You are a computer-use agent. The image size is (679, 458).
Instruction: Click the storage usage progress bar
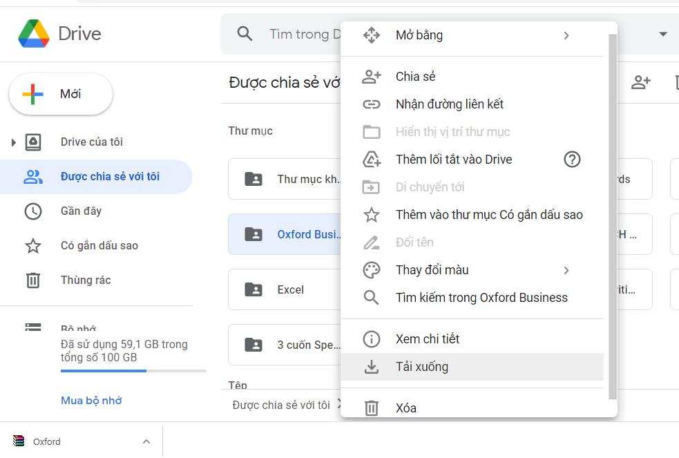click(x=133, y=371)
